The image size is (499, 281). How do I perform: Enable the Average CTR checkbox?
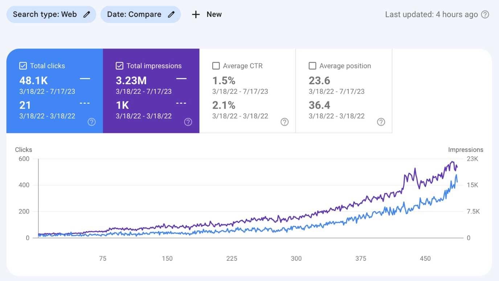click(x=216, y=66)
